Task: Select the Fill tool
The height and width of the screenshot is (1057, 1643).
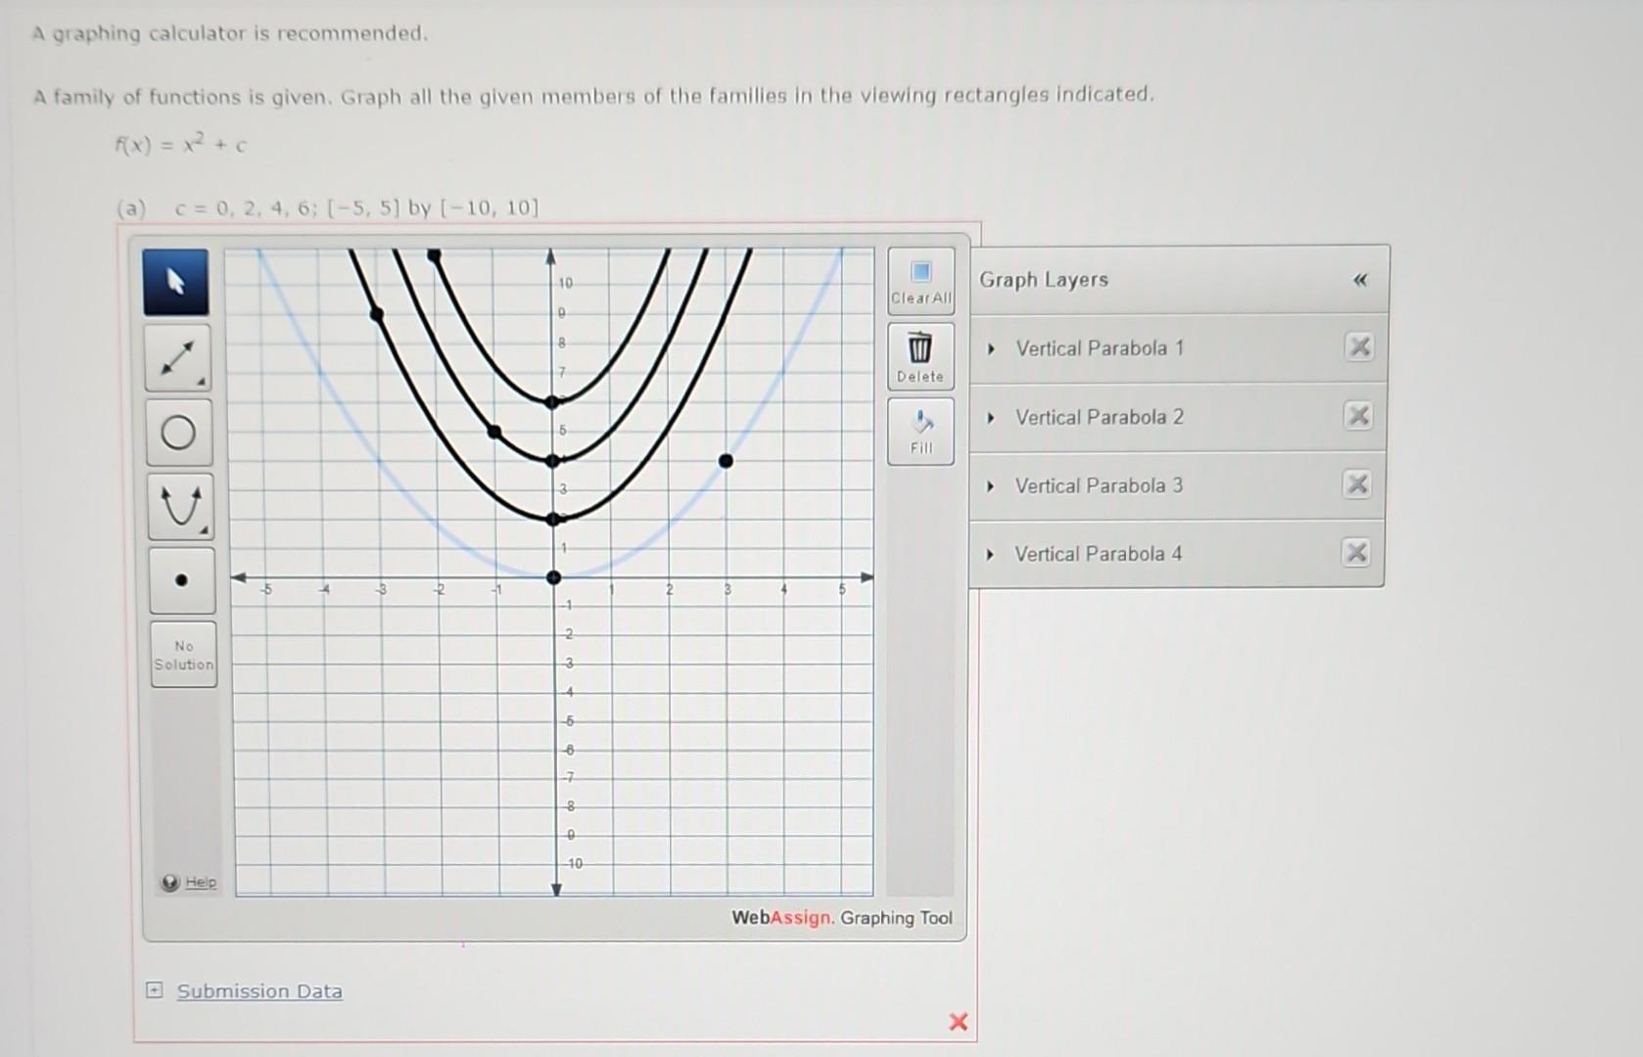Action: pyautogui.click(x=918, y=428)
